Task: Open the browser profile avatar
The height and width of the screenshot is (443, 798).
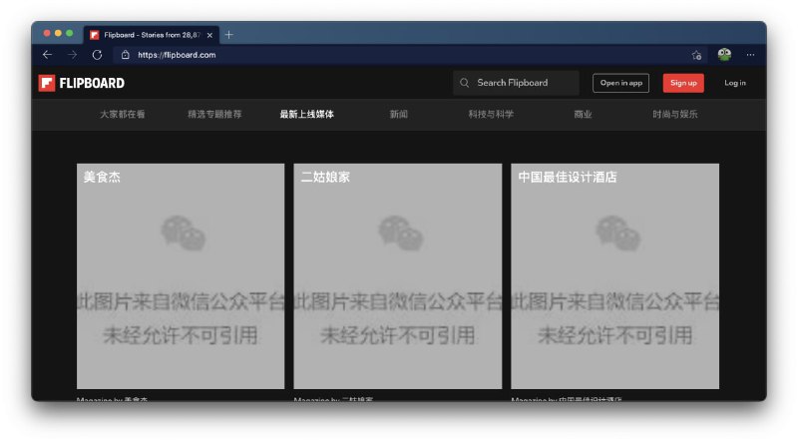Action: 724,55
